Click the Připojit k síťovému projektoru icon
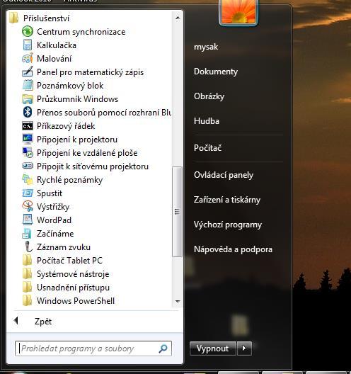 coord(28,166)
